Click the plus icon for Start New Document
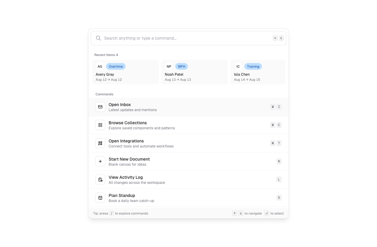 click(100, 161)
